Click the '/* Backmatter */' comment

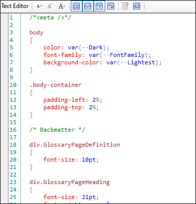coord(57,130)
